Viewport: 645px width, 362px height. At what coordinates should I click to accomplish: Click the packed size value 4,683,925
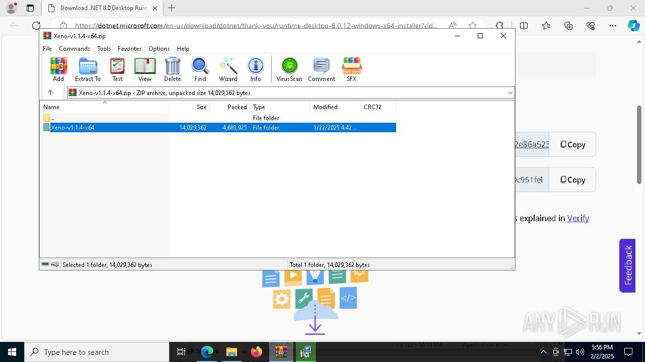235,128
